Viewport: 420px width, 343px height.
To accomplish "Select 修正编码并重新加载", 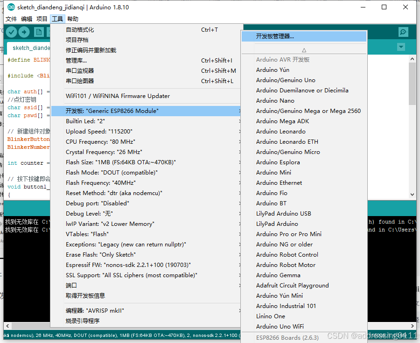I will 146,50.
